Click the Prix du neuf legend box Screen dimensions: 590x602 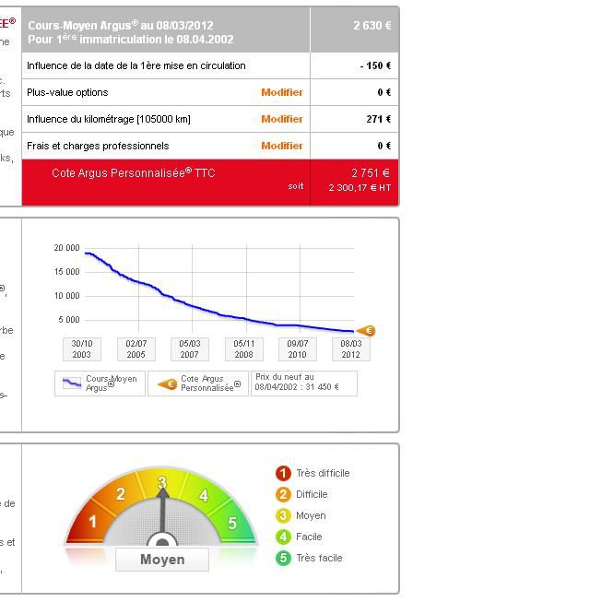click(x=303, y=383)
